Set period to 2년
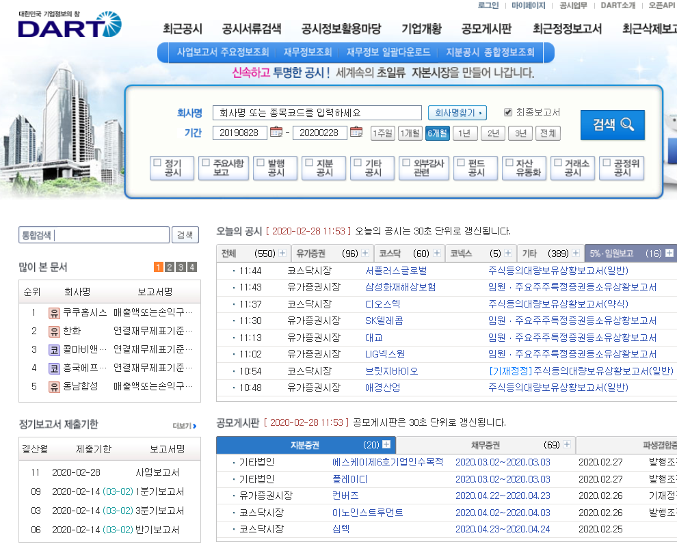Viewport: 677px width, 555px height. [492, 133]
